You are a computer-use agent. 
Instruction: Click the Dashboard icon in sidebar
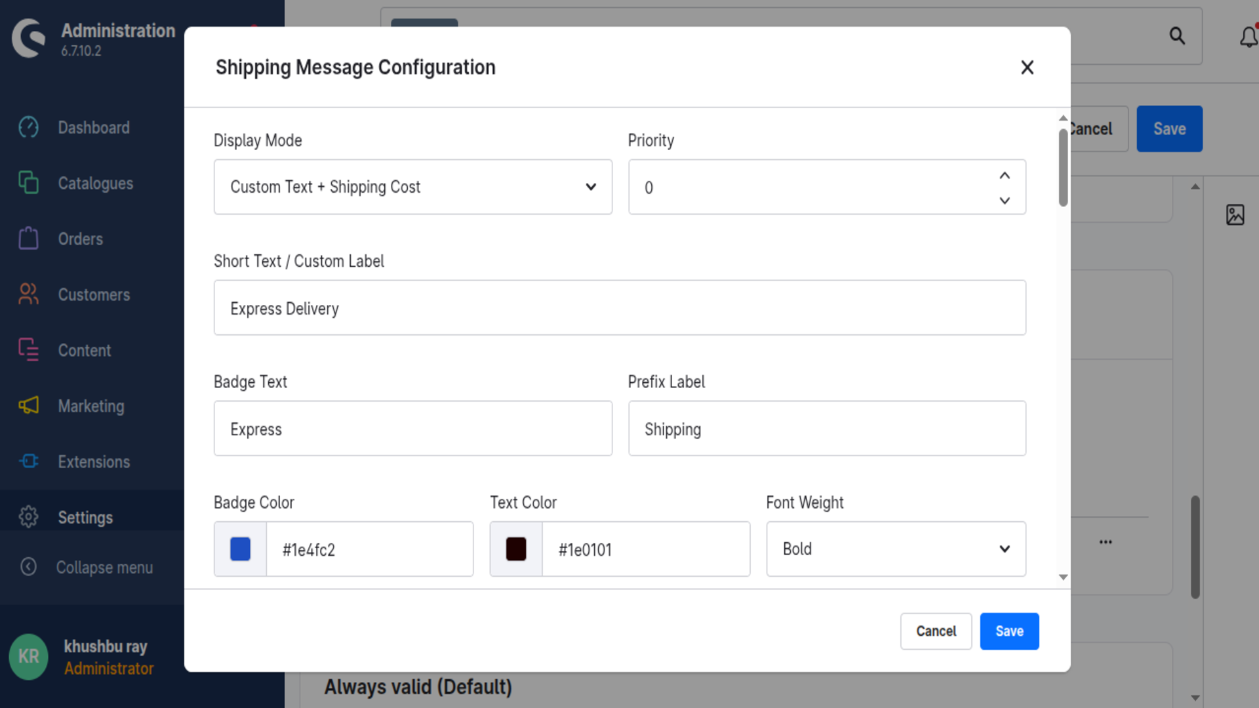tap(28, 127)
